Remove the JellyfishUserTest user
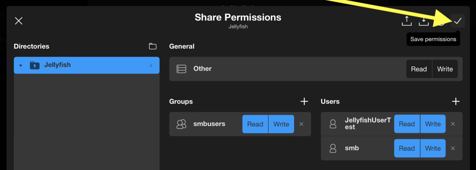Image resolution: width=476 pixels, height=170 pixels. 453,124
